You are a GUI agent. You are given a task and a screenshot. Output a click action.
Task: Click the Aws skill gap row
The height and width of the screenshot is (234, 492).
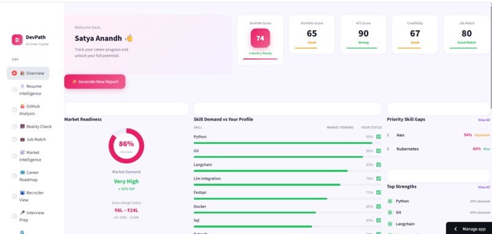click(438, 135)
